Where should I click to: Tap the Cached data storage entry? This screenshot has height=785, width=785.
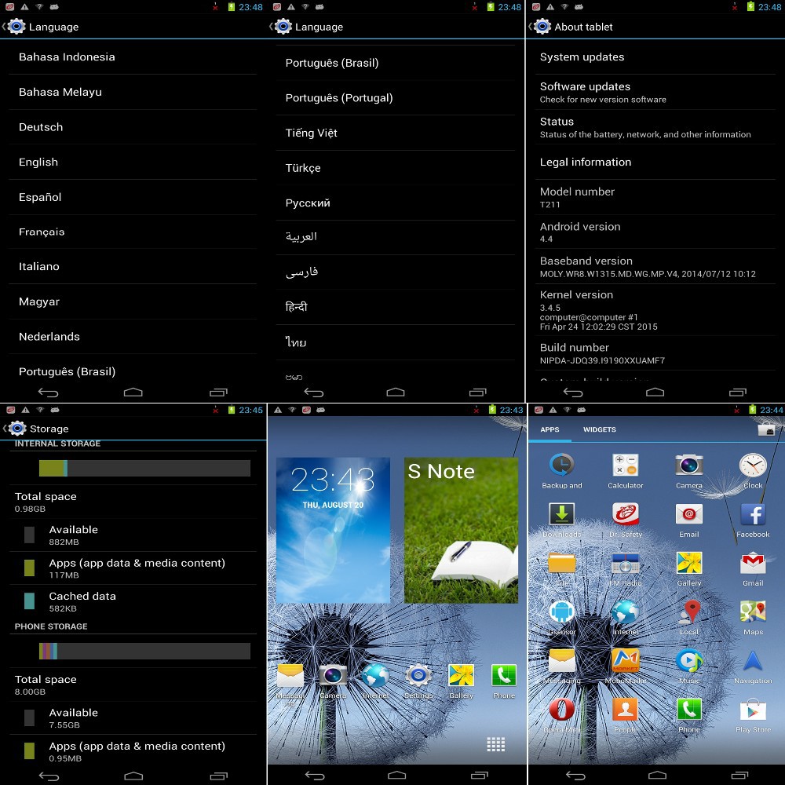click(82, 601)
